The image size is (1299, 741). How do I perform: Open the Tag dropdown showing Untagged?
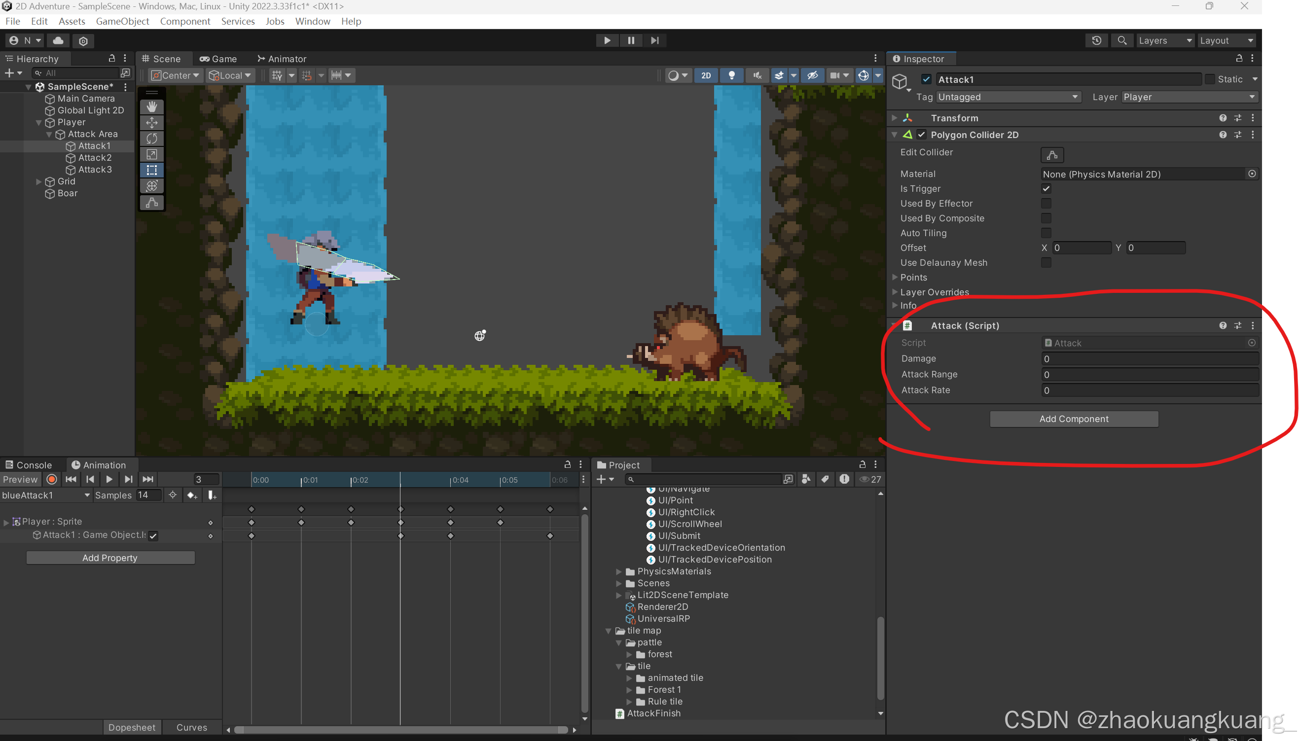pos(1008,97)
